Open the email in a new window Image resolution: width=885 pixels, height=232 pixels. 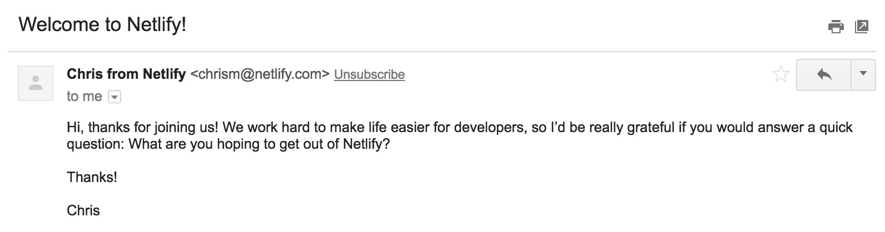coord(861,26)
